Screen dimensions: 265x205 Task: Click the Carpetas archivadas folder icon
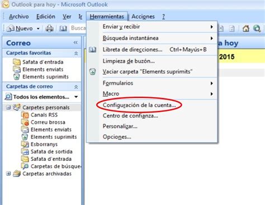(x=17, y=174)
